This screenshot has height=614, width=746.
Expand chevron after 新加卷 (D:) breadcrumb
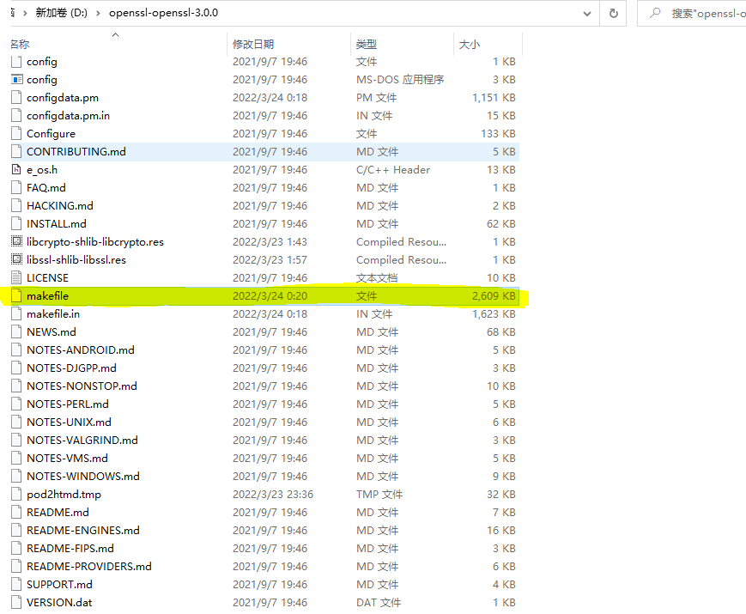98,14
